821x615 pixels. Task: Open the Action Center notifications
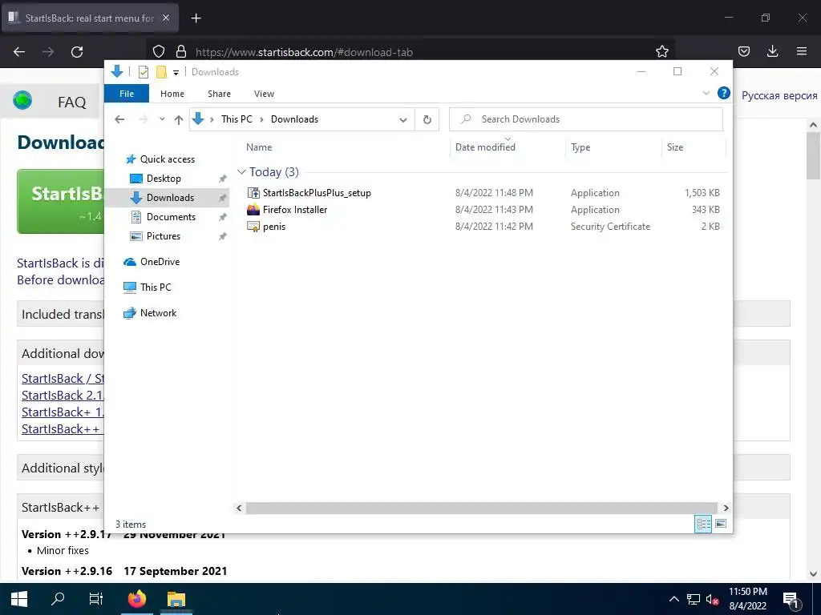791,600
